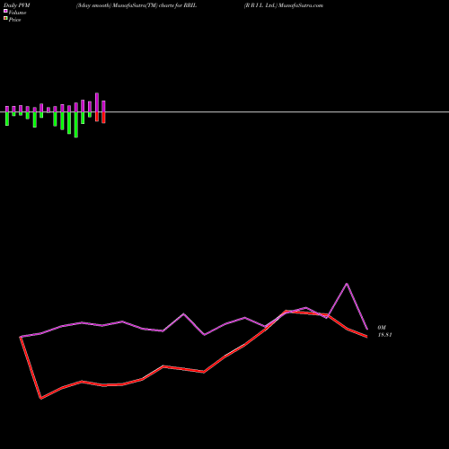Click the '0M' volume value label
The image size is (449, 449).
(382, 328)
